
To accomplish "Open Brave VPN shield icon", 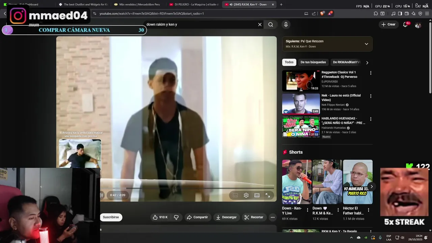I will pyautogui.click(x=420, y=13).
